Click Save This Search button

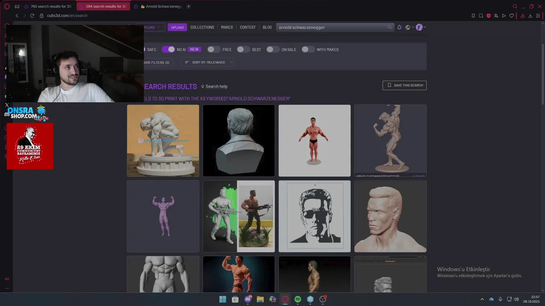click(404, 85)
